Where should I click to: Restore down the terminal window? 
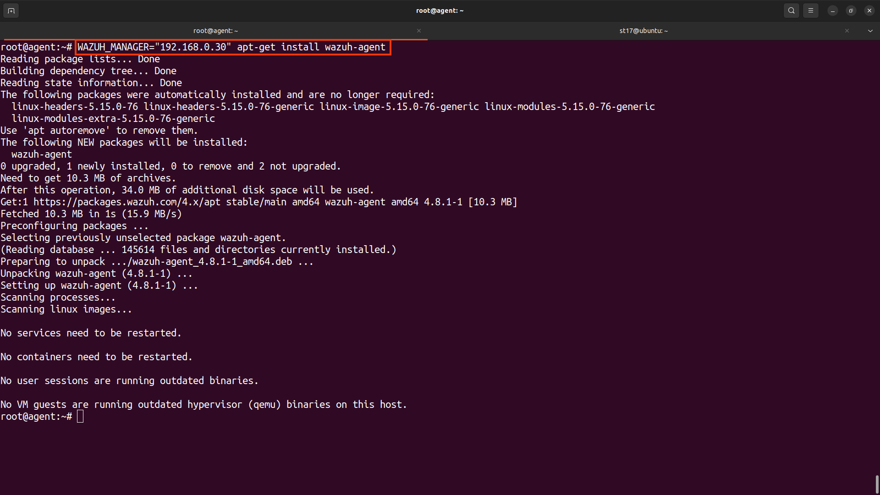(x=851, y=11)
